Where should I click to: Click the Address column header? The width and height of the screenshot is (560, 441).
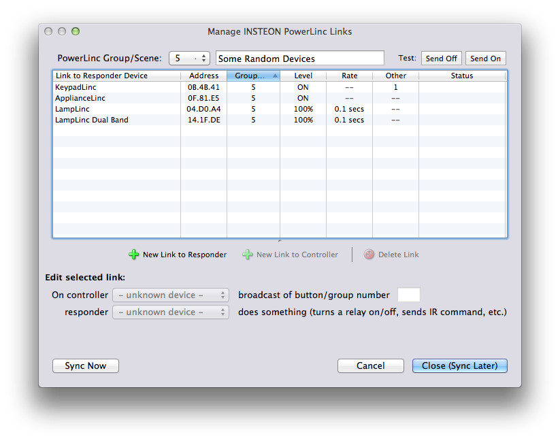(x=203, y=76)
